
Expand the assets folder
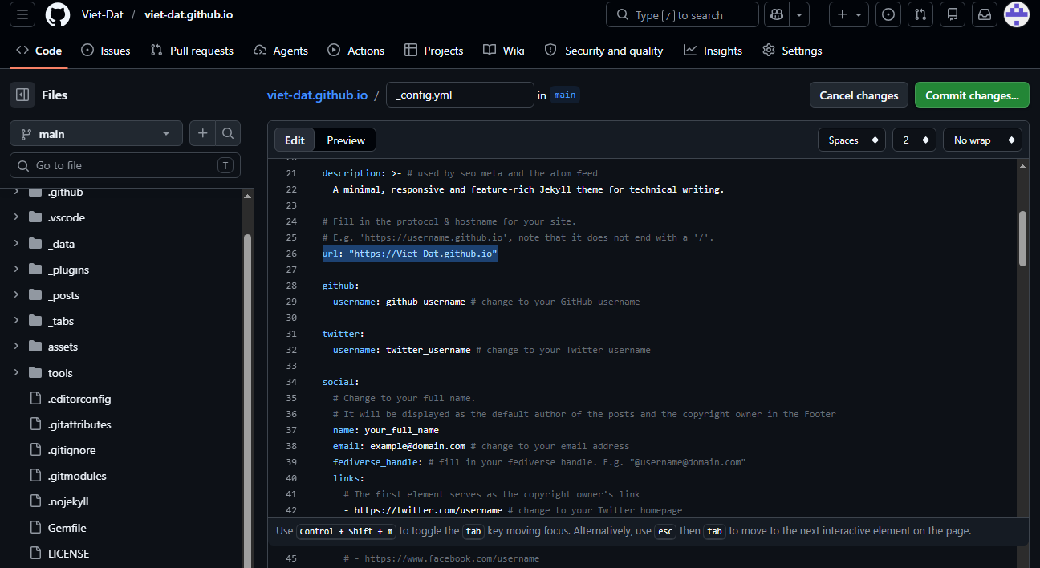click(x=16, y=347)
